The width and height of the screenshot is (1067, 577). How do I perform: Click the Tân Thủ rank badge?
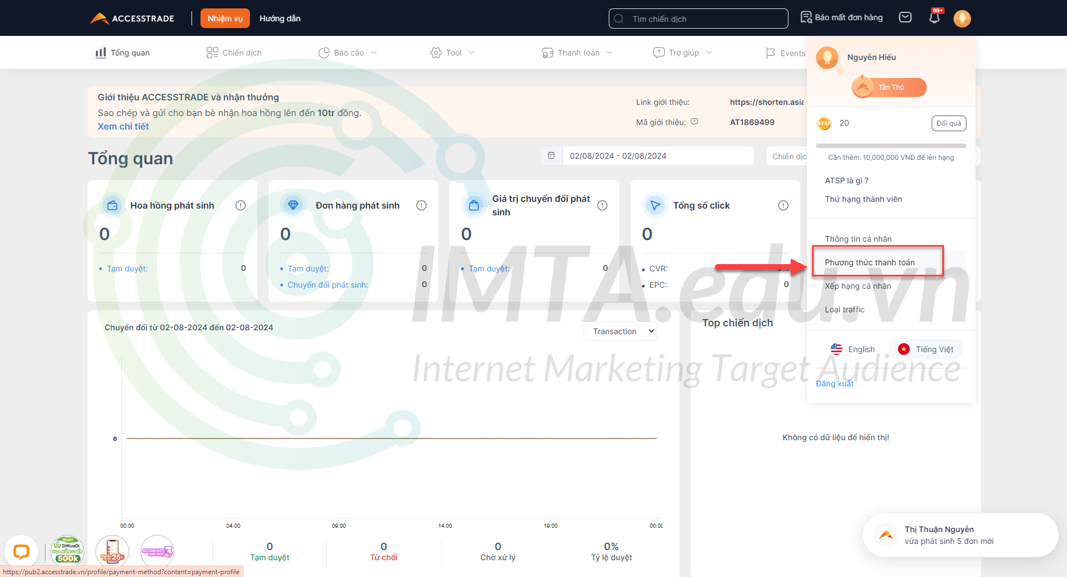pos(889,87)
